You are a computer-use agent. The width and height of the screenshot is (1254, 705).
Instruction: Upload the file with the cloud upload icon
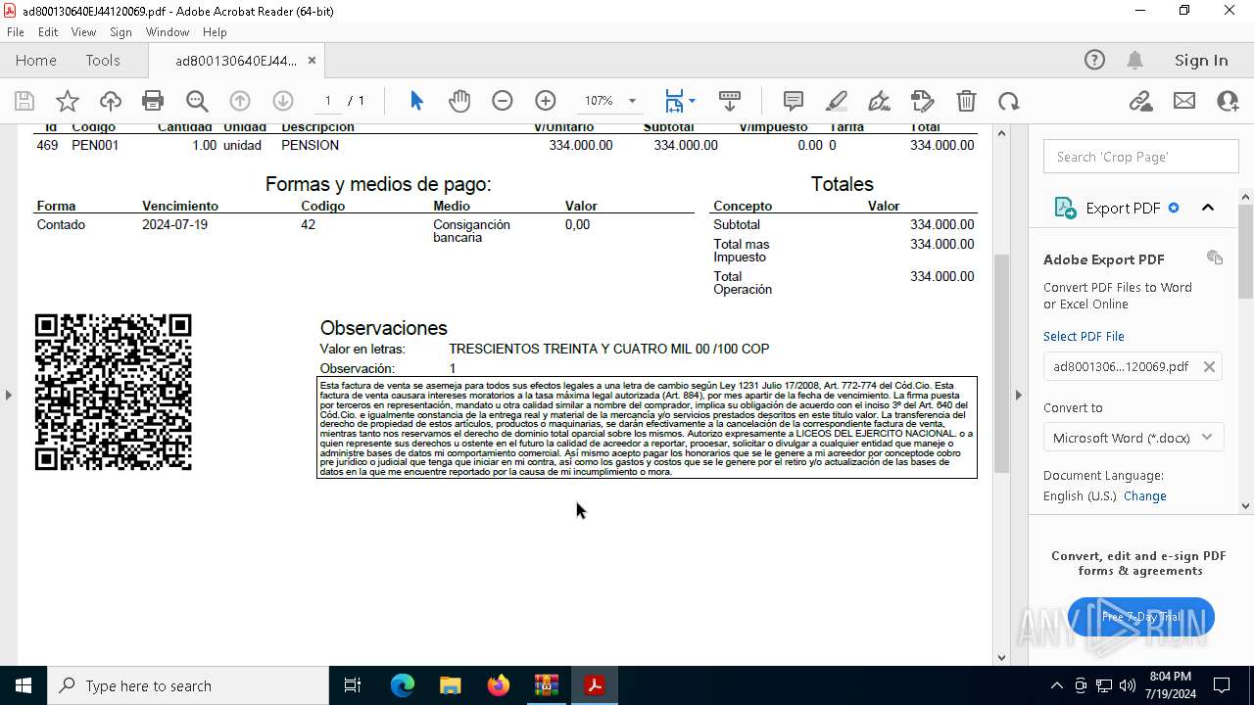click(x=111, y=101)
